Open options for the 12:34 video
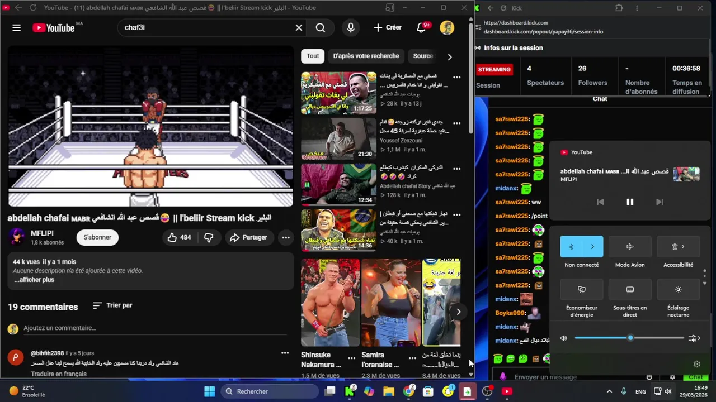716x402 pixels. pyautogui.click(x=456, y=169)
